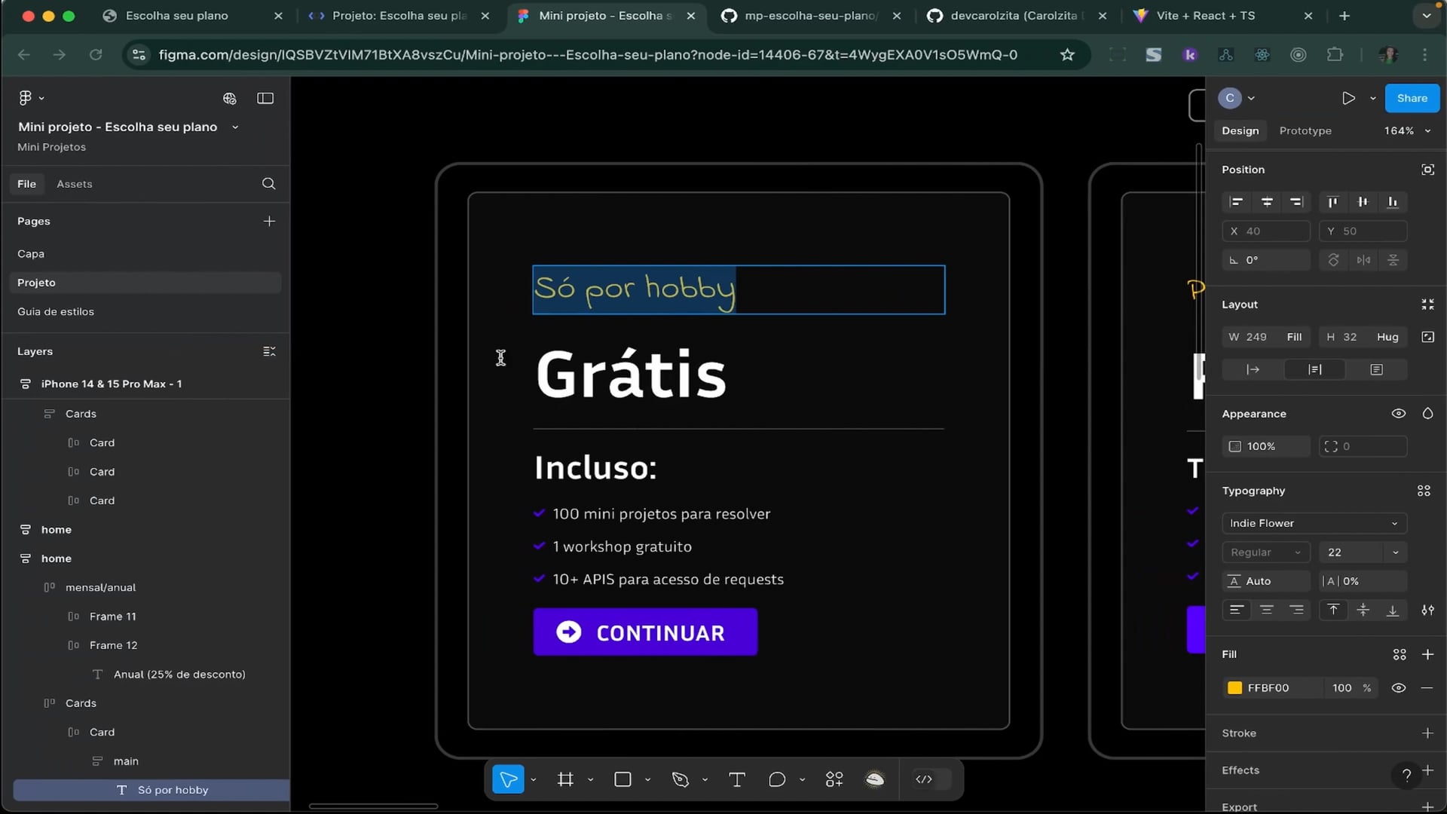Click the Present play icon

click(x=1348, y=98)
